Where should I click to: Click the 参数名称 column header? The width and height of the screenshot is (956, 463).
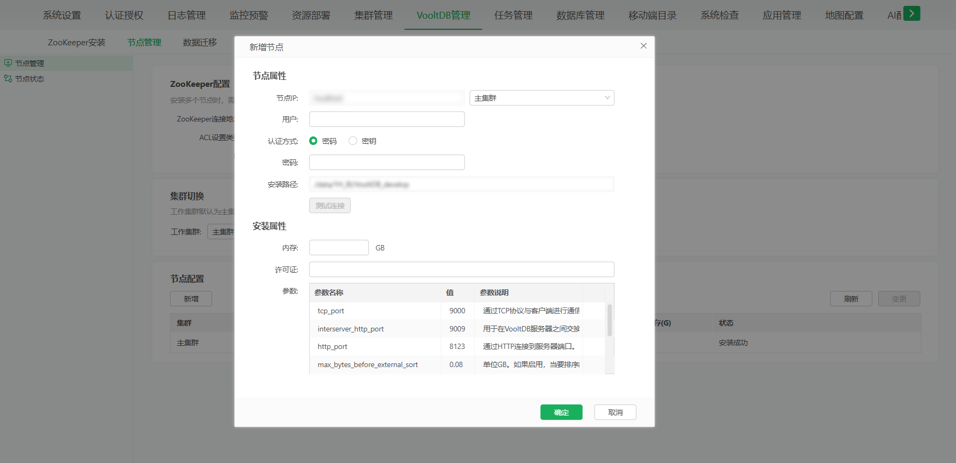(329, 293)
